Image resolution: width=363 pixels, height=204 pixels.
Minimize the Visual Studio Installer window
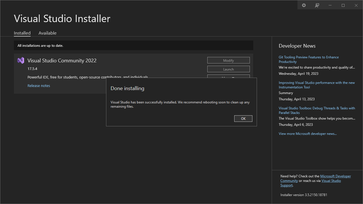click(x=330, y=5)
